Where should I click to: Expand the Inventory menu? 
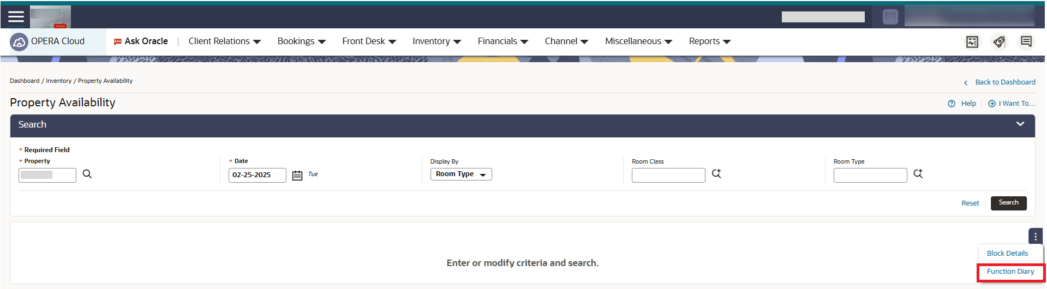point(436,41)
